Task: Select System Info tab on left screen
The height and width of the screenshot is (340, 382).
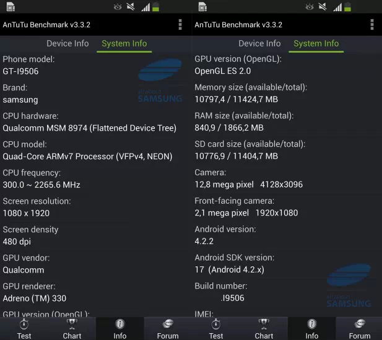Action: (124, 44)
